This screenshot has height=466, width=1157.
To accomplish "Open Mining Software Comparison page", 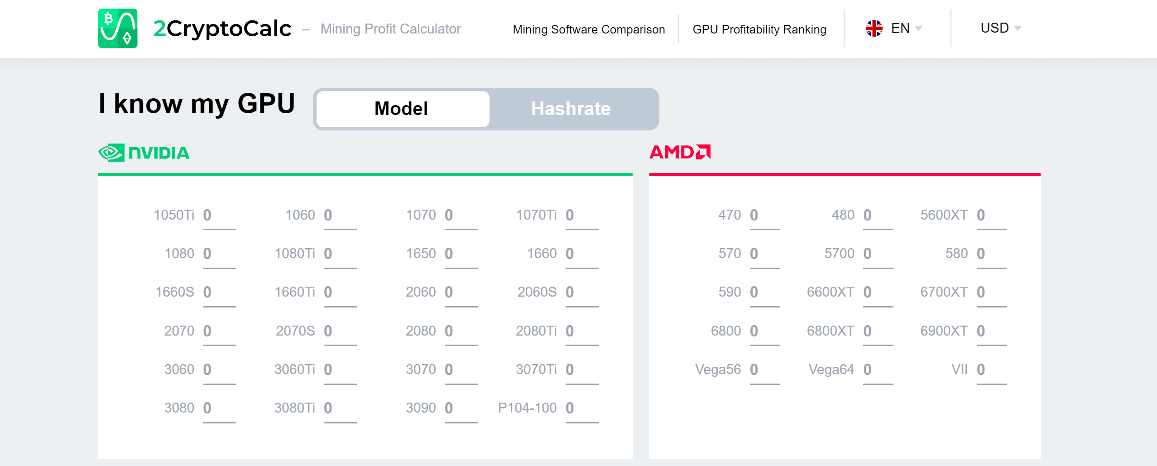I will tap(589, 29).
